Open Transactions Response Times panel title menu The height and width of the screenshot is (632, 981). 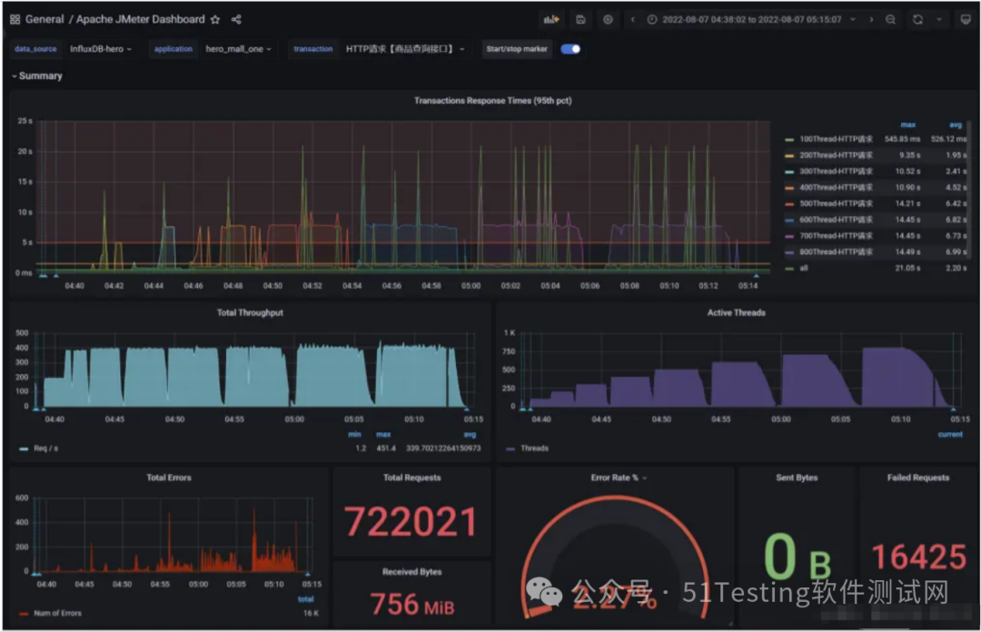click(x=492, y=100)
